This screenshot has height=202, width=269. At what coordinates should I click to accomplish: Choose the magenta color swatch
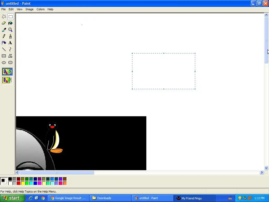39,183
